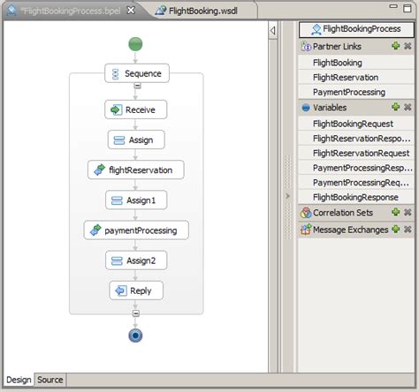This screenshot has height=392, width=419.
Task: Click the blue end node circle
Action: pos(135,335)
